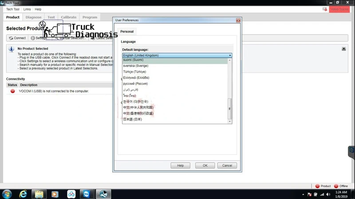Click the red VOCOM status icon

click(x=13, y=91)
